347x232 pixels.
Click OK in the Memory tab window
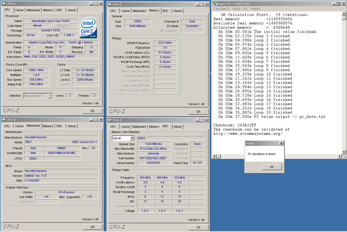coord(198,111)
